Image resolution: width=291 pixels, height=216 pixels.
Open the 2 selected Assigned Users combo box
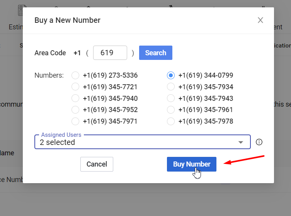click(x=143, y=142)
